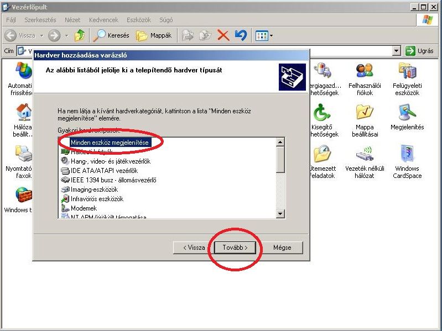442x331 pixels.
Task: Click the undo toolbar icon
Action: [x=240, y=35]
